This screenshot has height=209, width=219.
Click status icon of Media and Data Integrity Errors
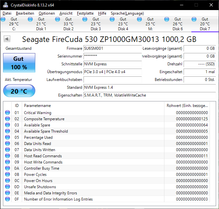point(7,193)
